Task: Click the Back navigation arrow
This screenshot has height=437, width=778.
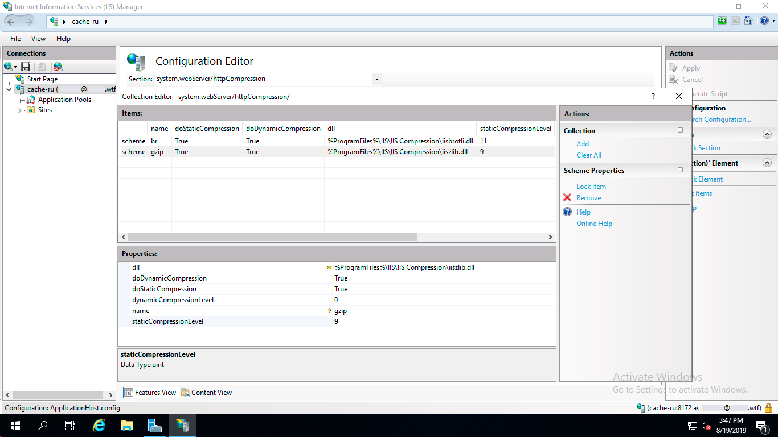Action: (11, 22)
